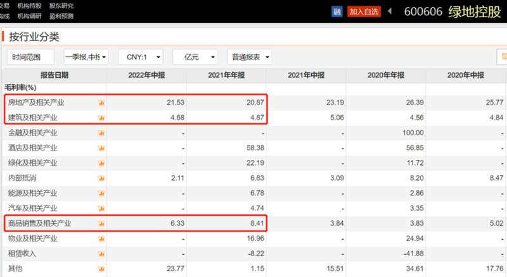The height and width of the screenshot is (277, 507).
Task: Open the 亿元 unit dropdown
Action: click(x=195, y=57)
